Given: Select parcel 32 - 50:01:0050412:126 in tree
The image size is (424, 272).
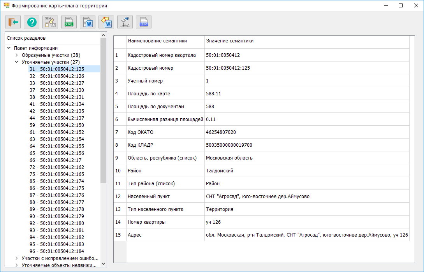Looking at the screenshot, I should coord(56,76).
